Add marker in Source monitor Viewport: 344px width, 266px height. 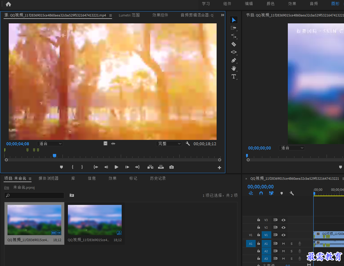pos(61,167)
